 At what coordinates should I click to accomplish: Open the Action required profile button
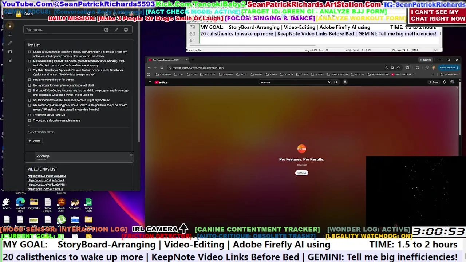click(x=449, y=68)
